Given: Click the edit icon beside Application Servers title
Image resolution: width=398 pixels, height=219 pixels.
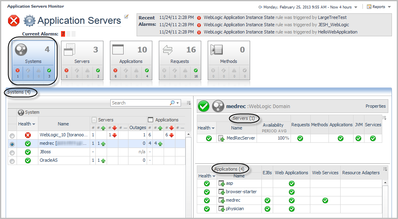Looking at the screenshot, I should [126, 17].
